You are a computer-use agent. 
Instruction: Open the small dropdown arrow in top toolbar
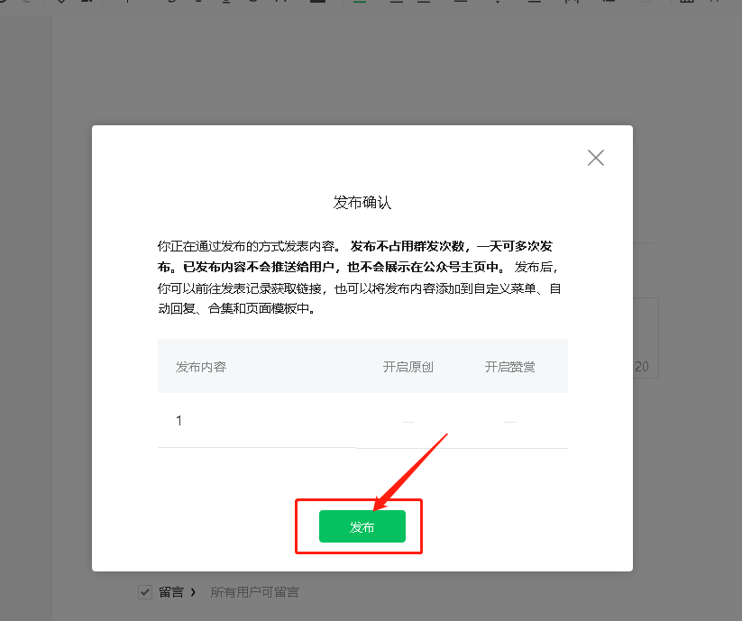(497, 1)
